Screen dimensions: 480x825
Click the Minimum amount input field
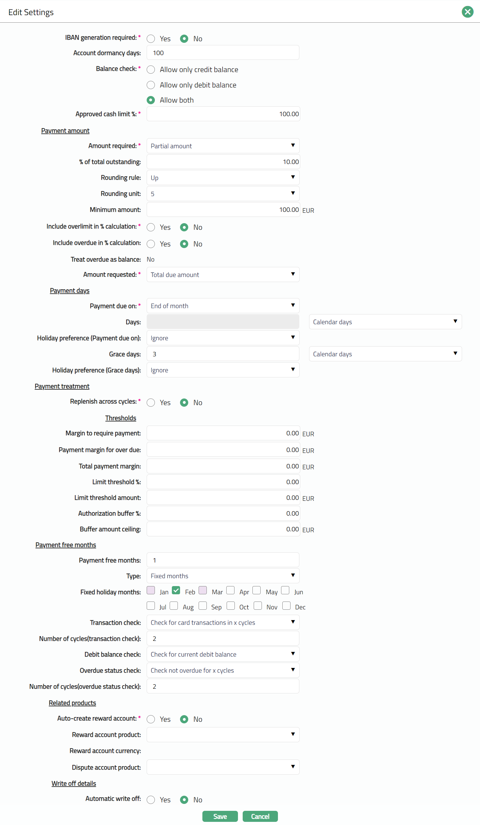(223, 210)
